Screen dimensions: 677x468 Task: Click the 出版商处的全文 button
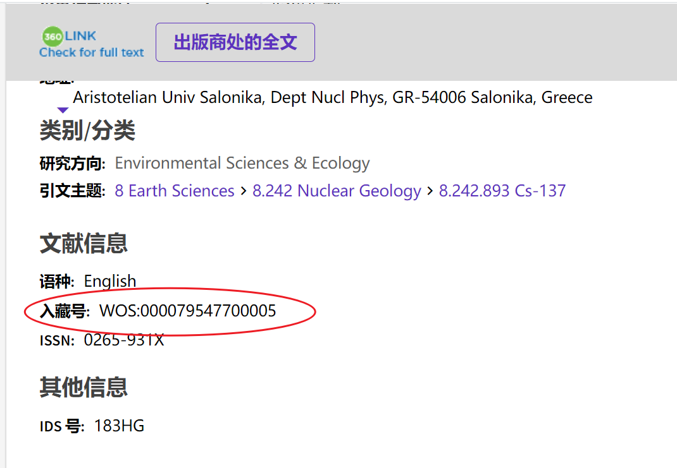[235, 42]
